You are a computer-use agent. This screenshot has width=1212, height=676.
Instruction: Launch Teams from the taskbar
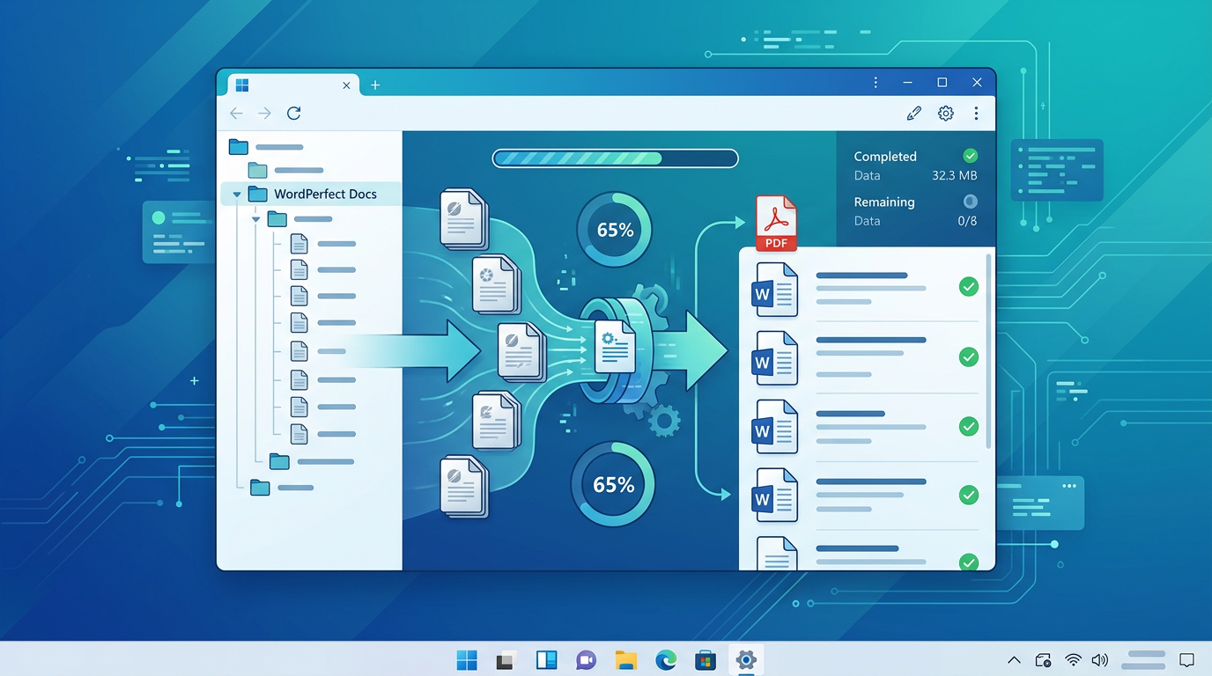click(587, 658)
